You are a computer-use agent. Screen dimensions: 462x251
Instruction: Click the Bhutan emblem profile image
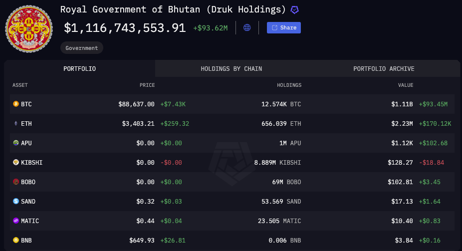tap(29, 29)
